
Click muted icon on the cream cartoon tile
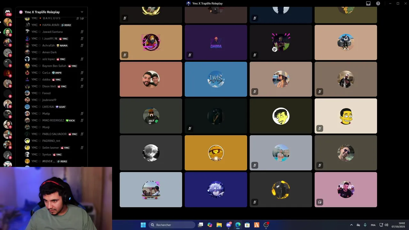click(x=320, y=128)
